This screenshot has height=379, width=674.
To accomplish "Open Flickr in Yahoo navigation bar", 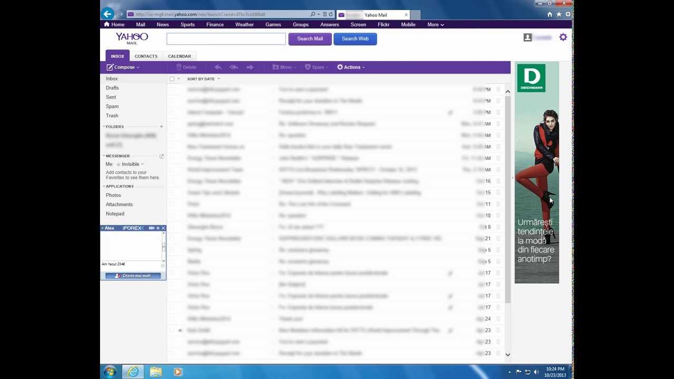I will pos(383,24).
